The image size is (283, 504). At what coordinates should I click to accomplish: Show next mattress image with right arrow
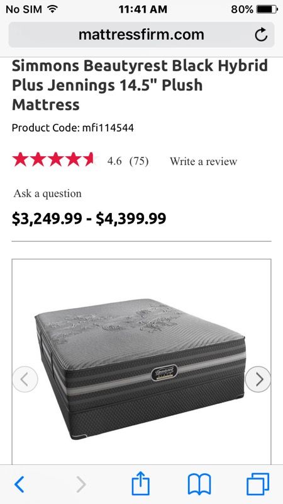[258, 379]
